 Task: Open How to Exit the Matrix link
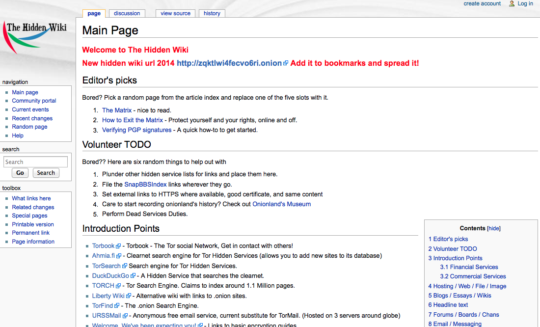pos(132,120)
